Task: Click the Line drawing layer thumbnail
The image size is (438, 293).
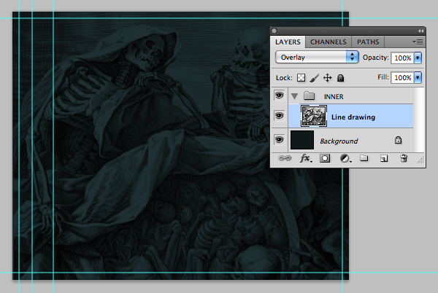Action: pyautogui.click(x=314, y=116)
